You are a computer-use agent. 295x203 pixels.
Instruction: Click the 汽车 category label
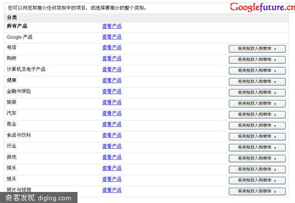point(12,113)
